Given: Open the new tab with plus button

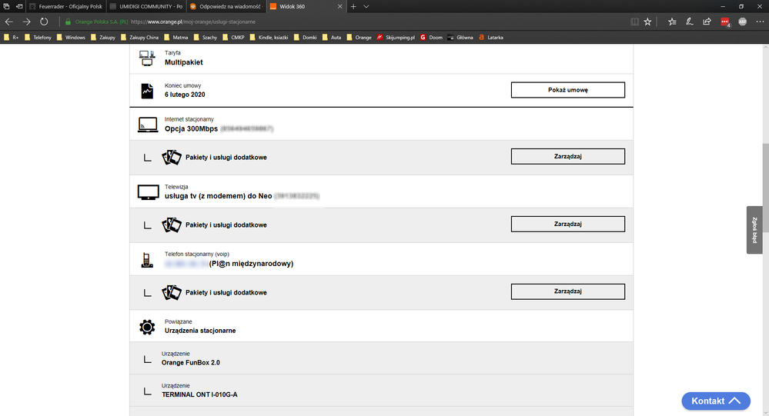Looking at the screenshot, I should pyautogui.click(x=353, y=6).
